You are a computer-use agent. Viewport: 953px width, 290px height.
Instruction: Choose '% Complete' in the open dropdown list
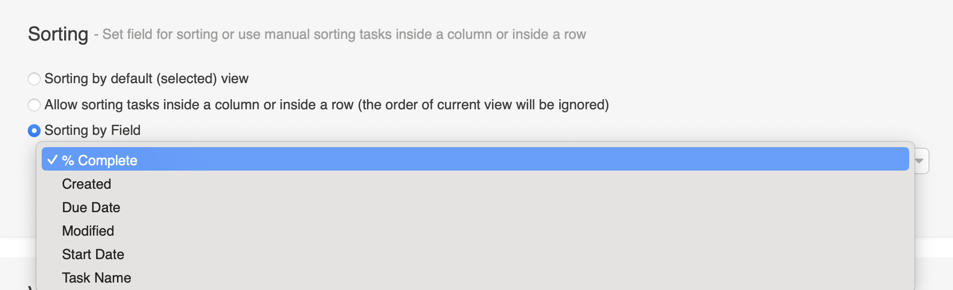[x=99, y=160]
